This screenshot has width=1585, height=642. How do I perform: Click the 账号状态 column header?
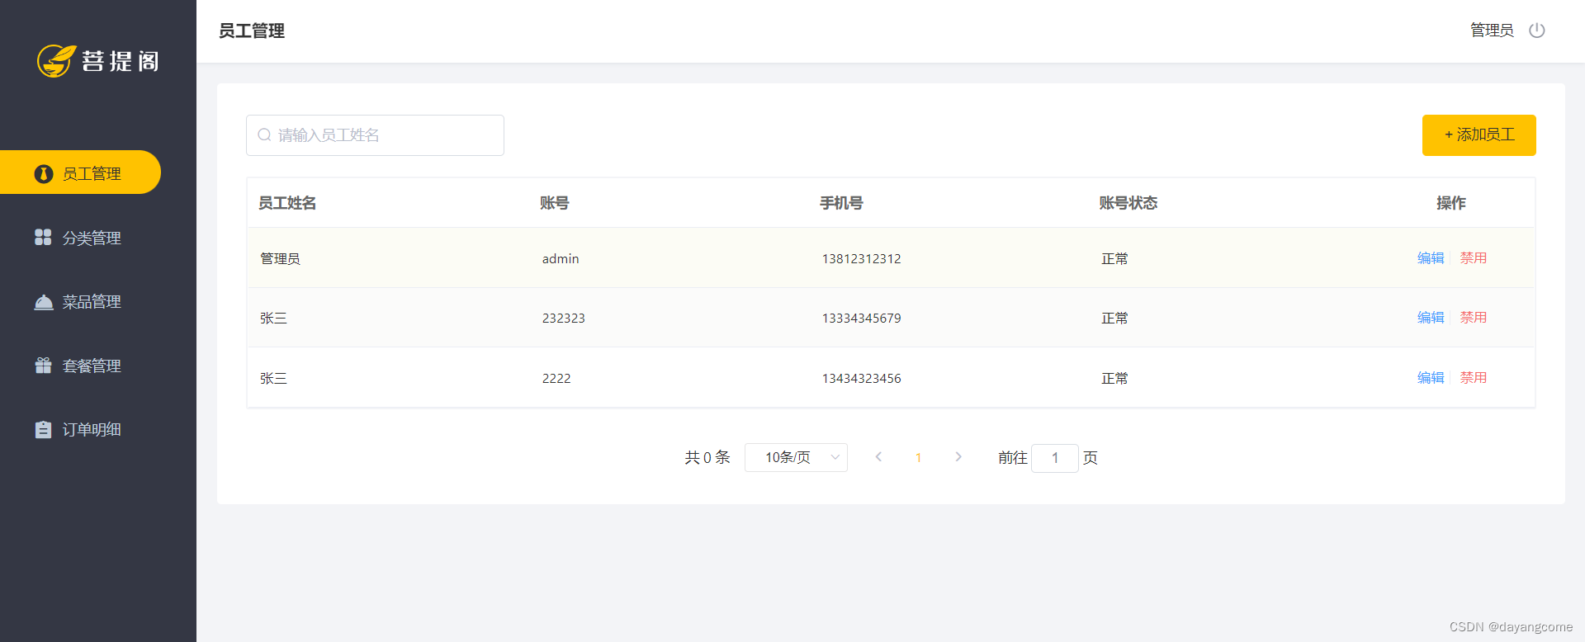pyautogui.click(x=1128, y=203)
